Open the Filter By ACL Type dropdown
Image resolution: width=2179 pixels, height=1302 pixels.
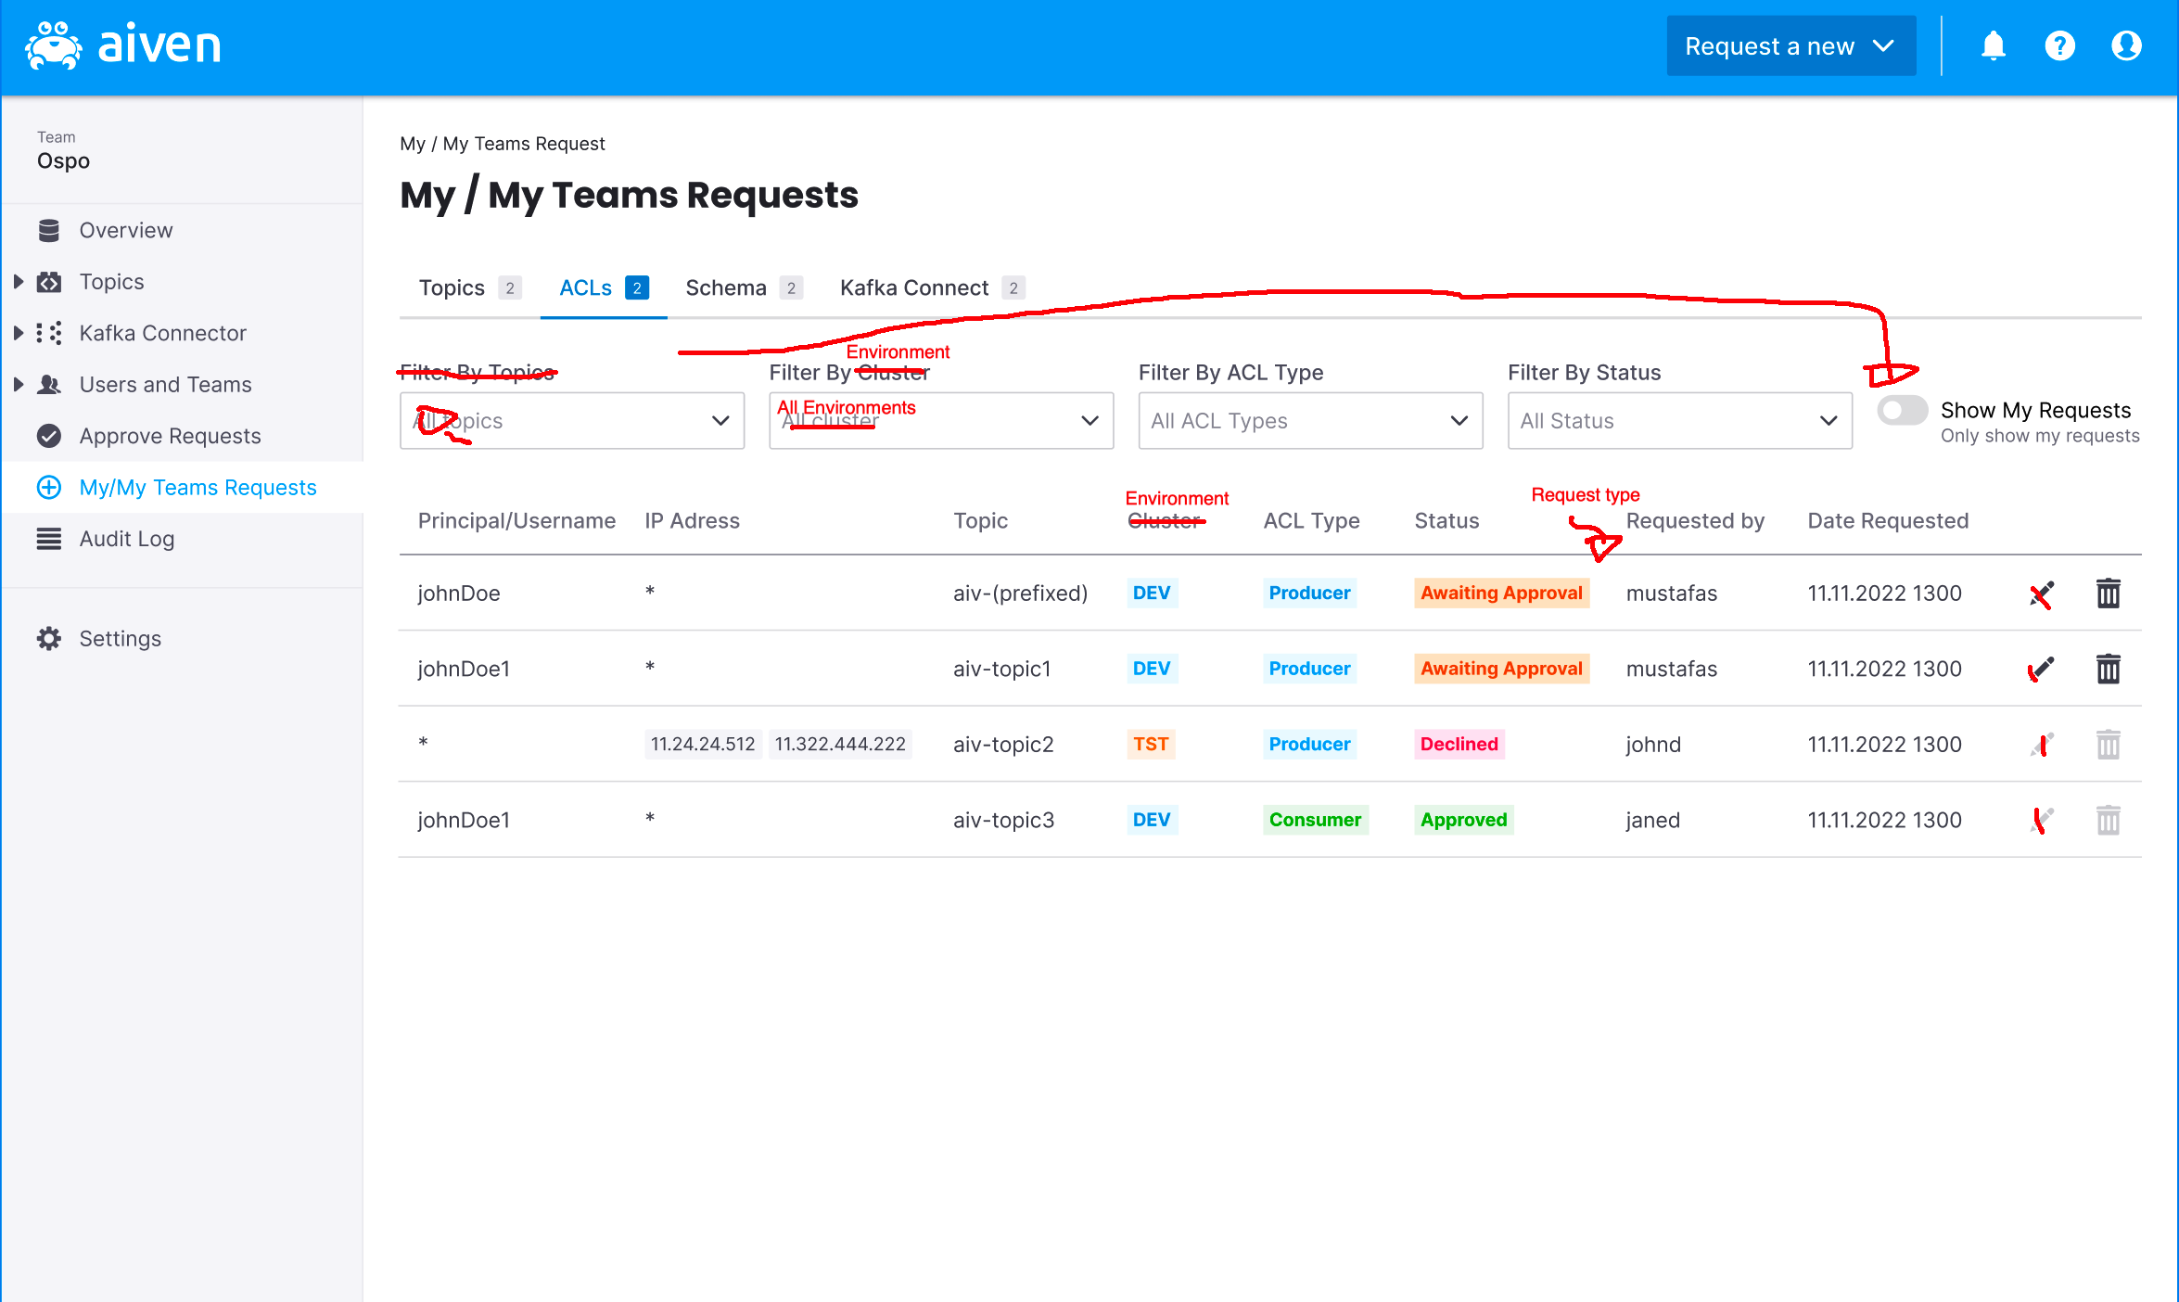1309,421
